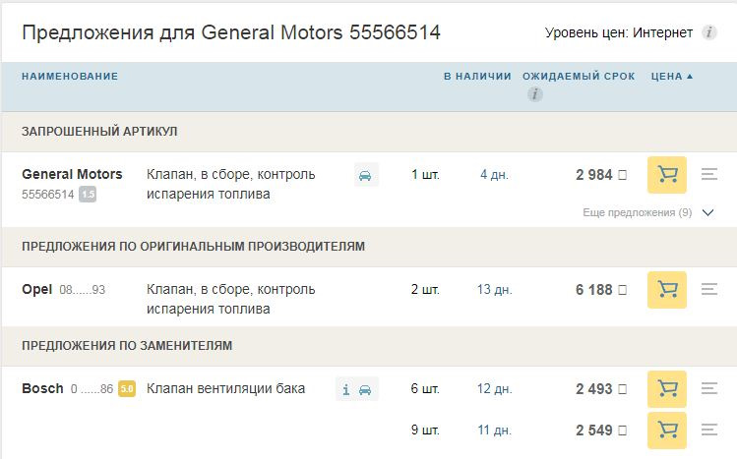Sort by 'В наличии' column header
The height and width of the screenshot is (459, 737).
click(x=477, y=76)
